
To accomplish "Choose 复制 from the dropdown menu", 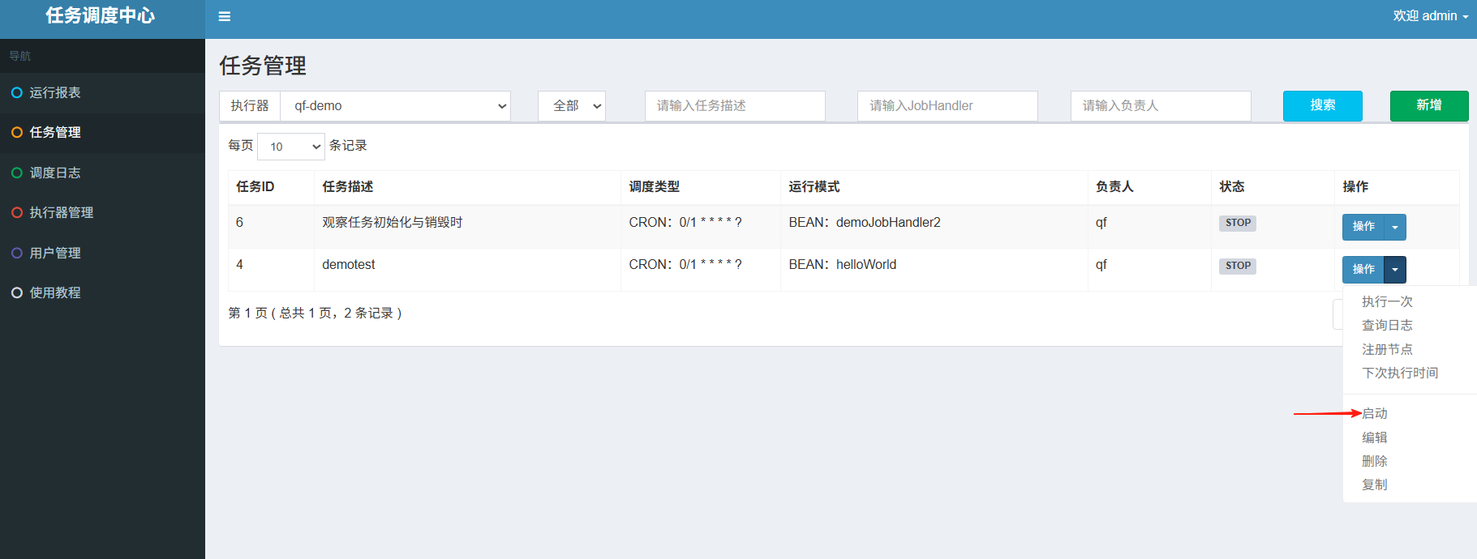I will [1375, 484].
